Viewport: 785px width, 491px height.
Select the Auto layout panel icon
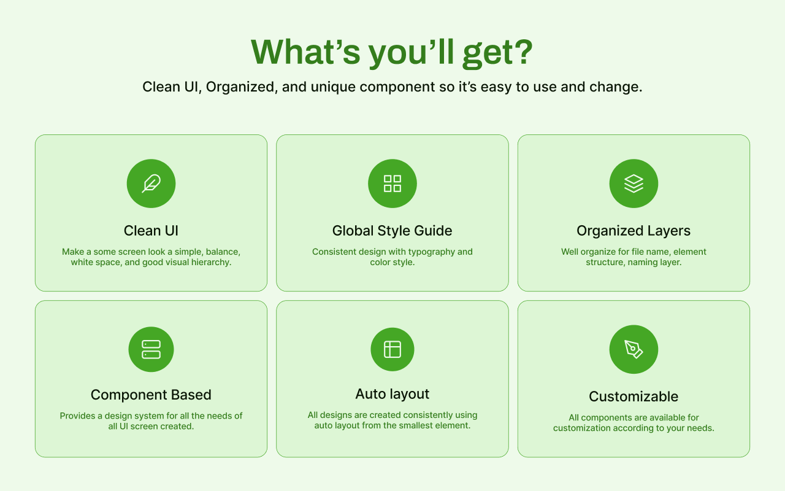point(392,349)
